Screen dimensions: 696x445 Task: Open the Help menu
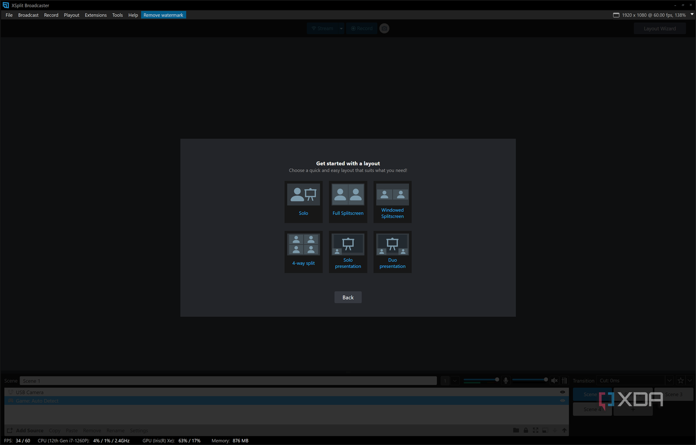133,15
